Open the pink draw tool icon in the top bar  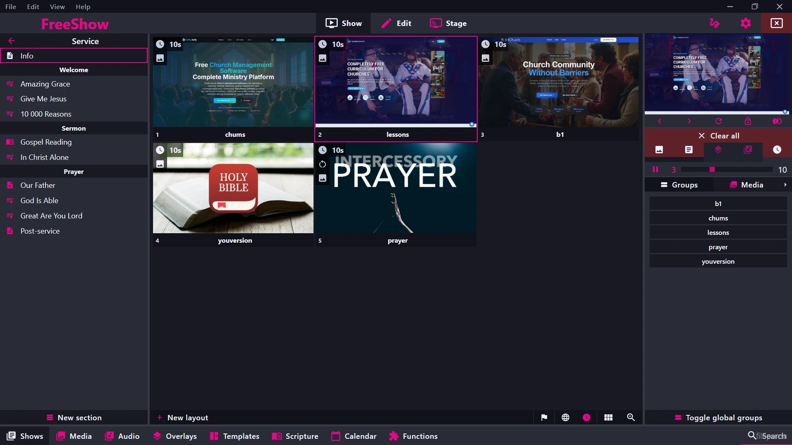tap(714, 23)
